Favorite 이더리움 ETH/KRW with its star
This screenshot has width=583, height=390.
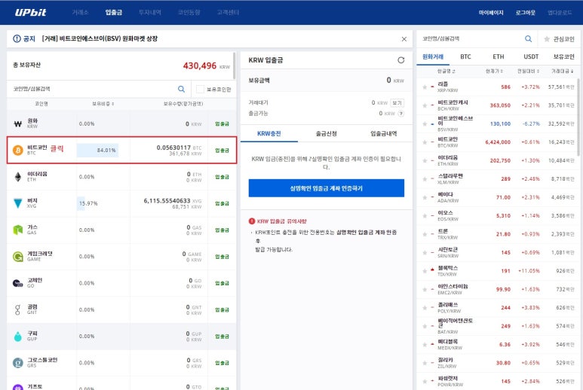pyautogui.click(x=425, y=160)
